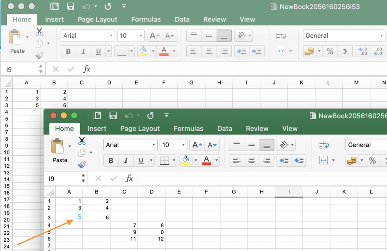
Task: Open General number format in front window
Action: [x=366, y=145]
